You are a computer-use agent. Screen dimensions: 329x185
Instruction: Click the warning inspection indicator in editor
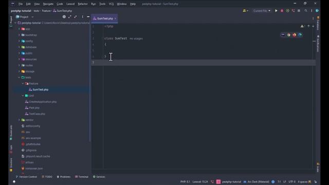pyautogui.click(x=302, y=26)
